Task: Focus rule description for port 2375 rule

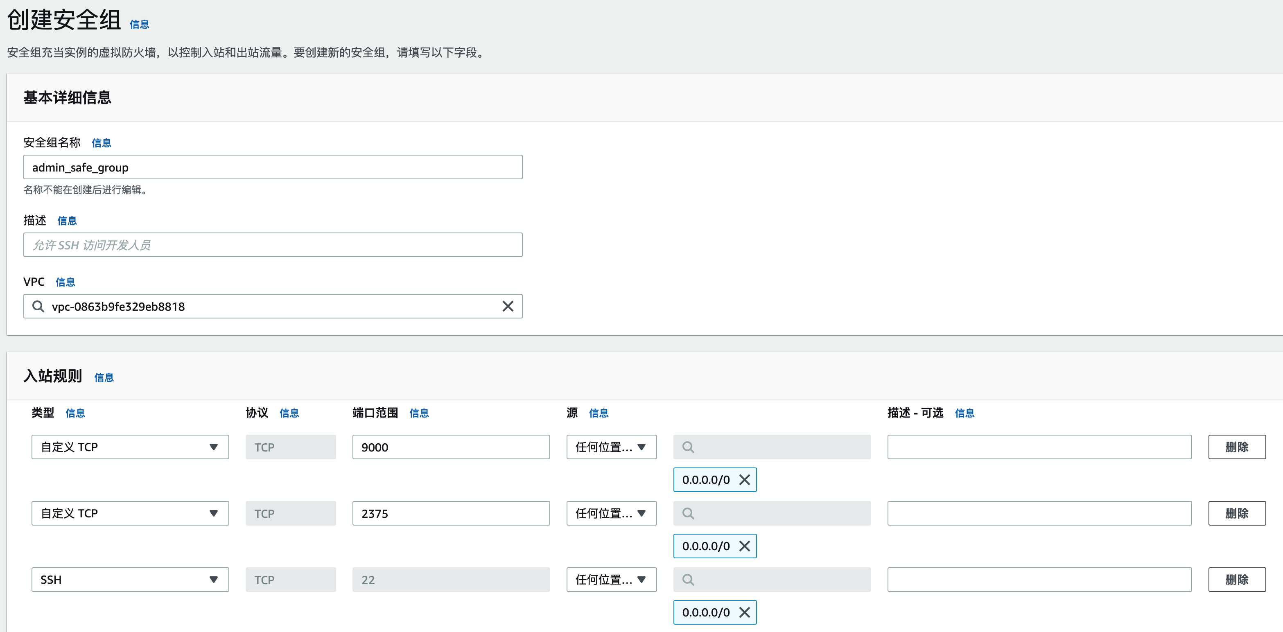Action: click(x=1039, y=513)
